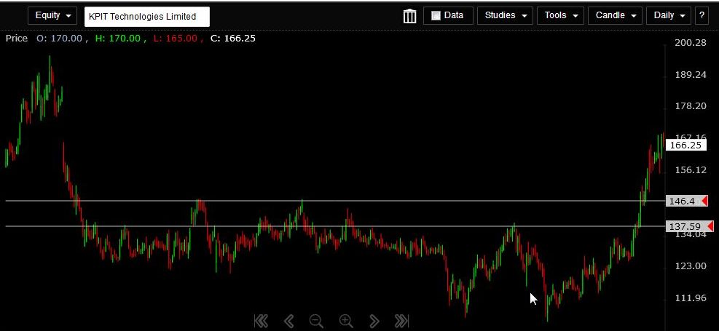Zoom out using the minus magnifier
Viewport: 719px width, 331px height.
pyautogui.click(x=316, y=321)
